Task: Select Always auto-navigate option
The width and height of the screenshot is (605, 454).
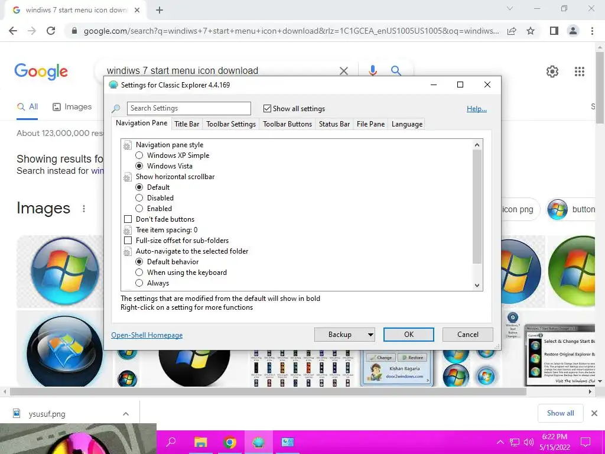Action: (139, 283)
